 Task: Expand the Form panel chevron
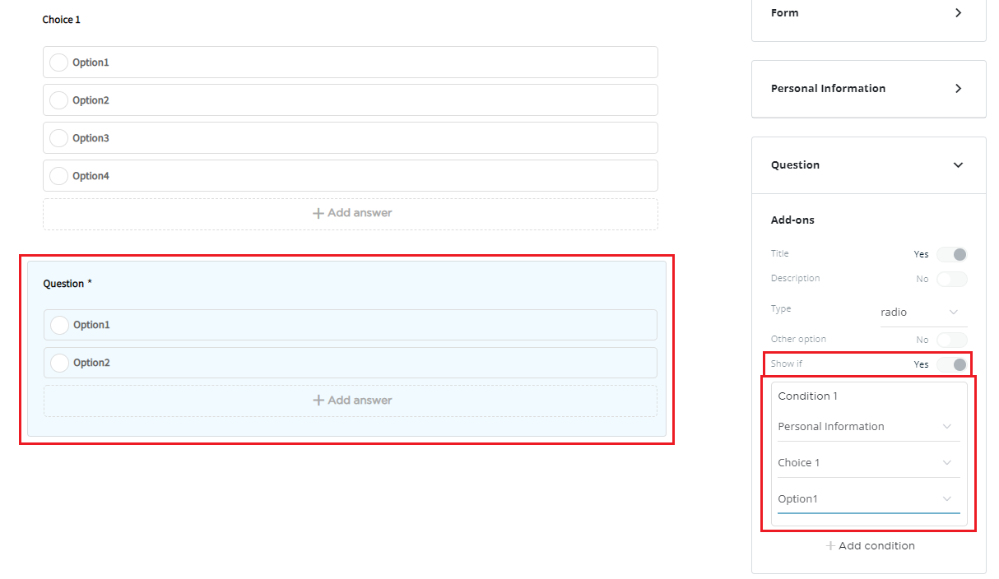958,13
